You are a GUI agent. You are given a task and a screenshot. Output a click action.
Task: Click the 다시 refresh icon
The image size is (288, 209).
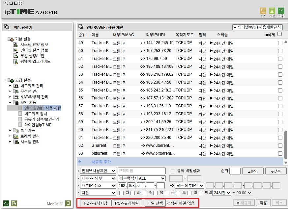(x=263, y=11)
